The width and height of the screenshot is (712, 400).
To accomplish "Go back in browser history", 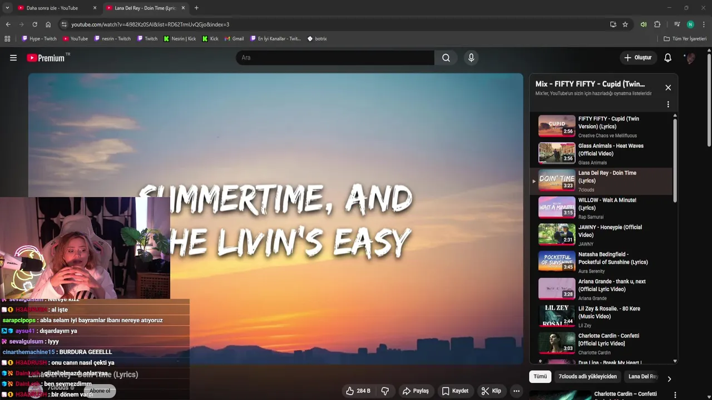I will pyautogui.click(x=8, y=24).
